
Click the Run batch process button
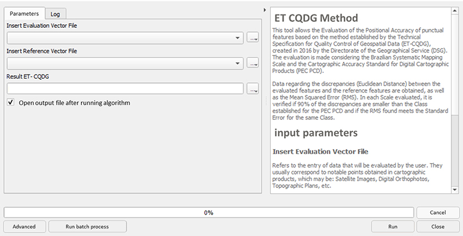tap(87, 226)
